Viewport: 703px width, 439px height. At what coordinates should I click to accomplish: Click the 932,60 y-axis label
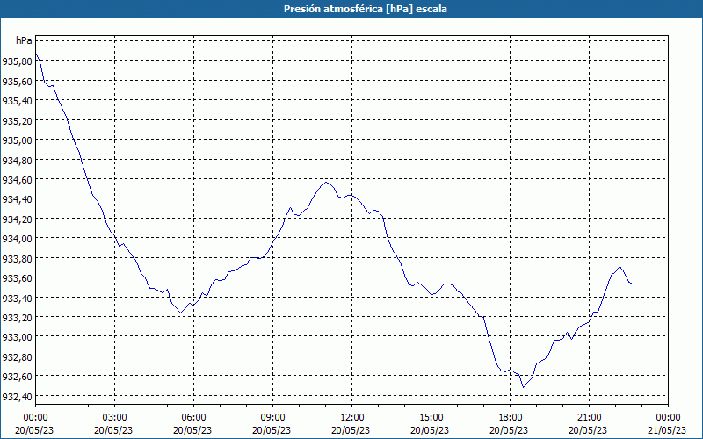pos(17,377)
